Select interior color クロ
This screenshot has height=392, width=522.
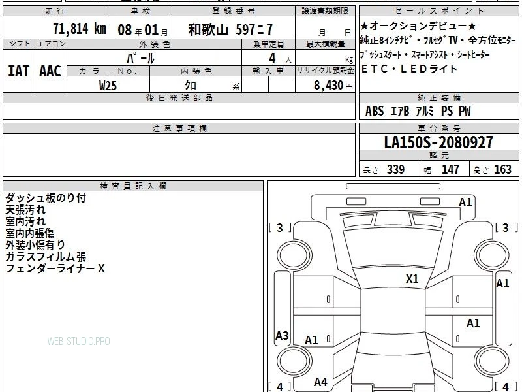coord(191,85)
